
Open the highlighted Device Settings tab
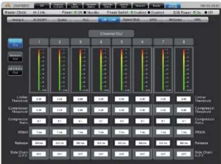click(x=173, y=6)
